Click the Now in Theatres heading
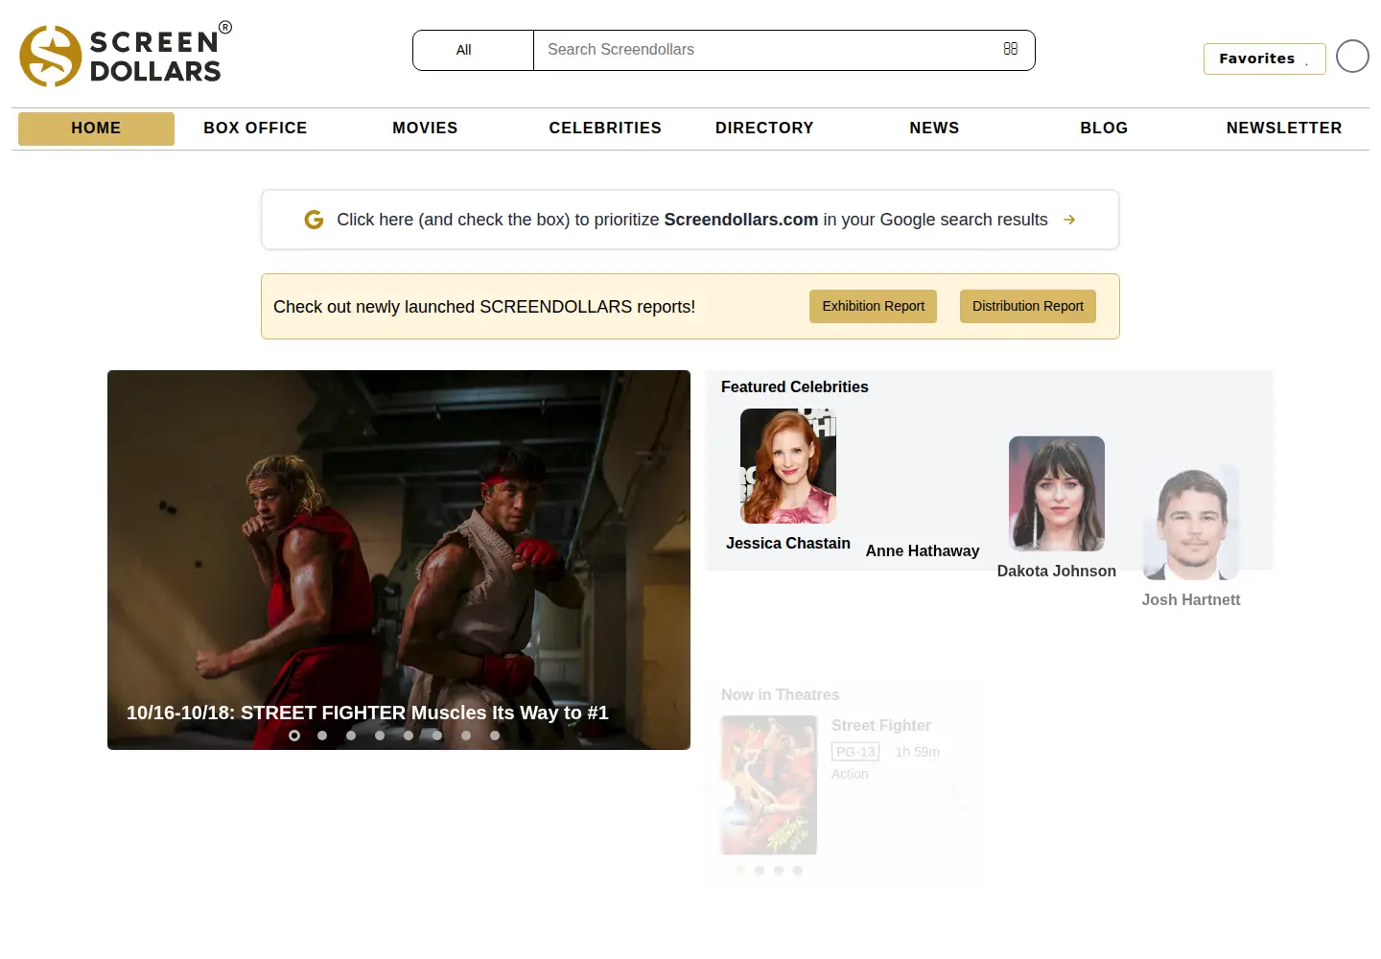Image resolution: width=1381 pixels, height=959 pixels. 781,694
